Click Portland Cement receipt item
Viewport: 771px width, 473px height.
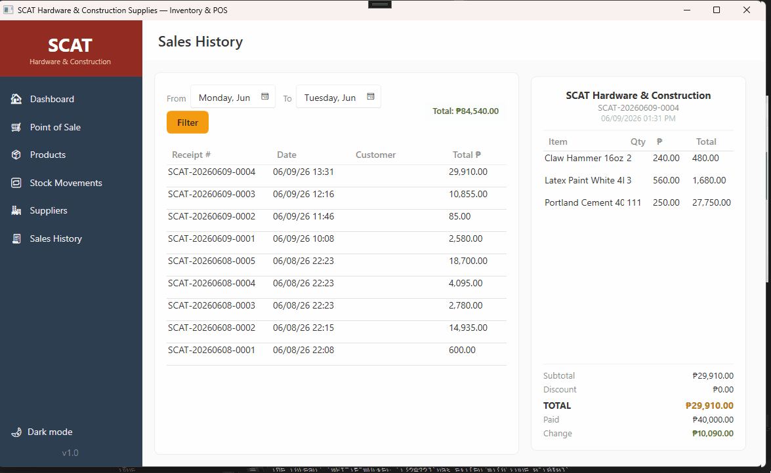pos(584,202)
